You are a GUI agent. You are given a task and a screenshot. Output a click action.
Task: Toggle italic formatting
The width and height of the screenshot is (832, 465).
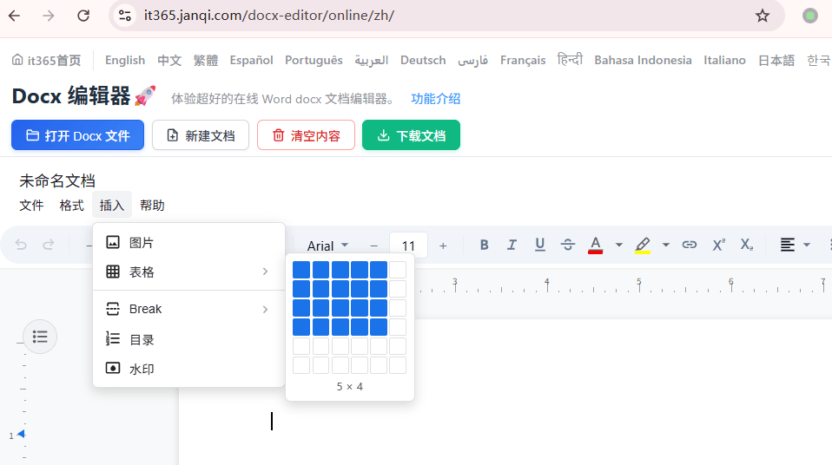512,245
